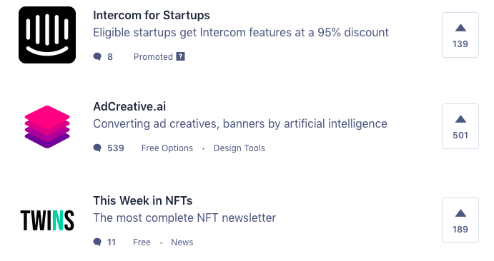Click the Promoted label
The width and height of the screenshot is (494, 261).
coord(153,57)
